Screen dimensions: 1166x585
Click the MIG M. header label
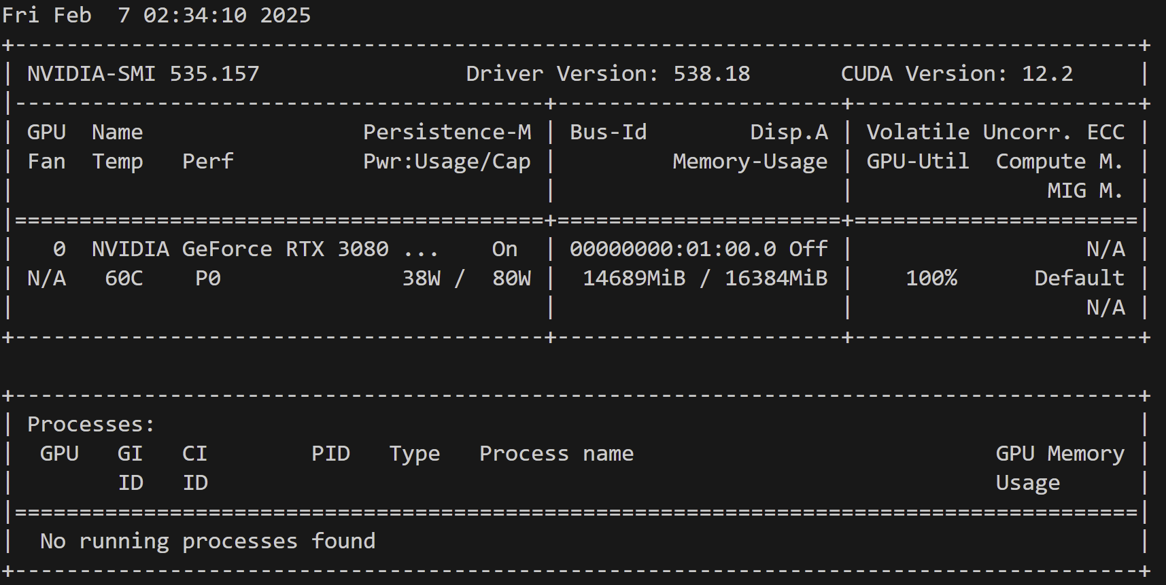1084,191
